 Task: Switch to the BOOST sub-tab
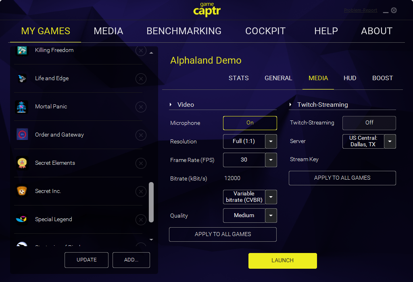pyautogui.click(x=382, y=78)
